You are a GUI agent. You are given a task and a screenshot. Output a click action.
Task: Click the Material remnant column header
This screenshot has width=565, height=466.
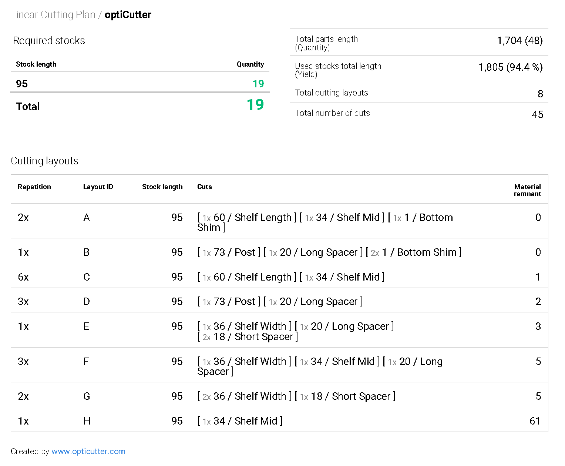[x=527, y=190]
